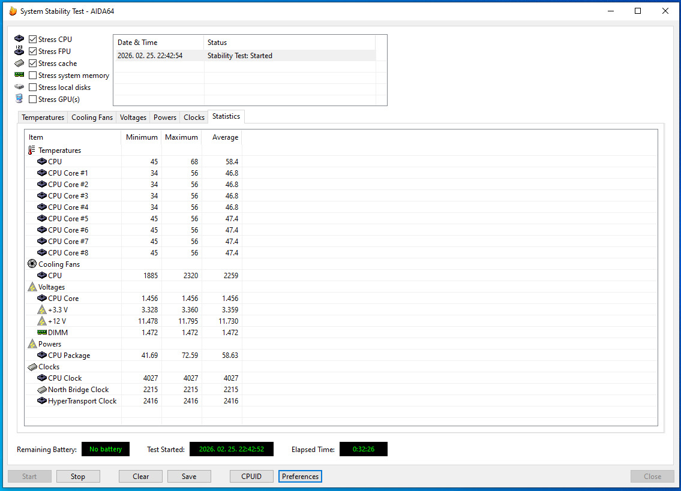The image size is (681, 491).
Task: Click the CPU Core #5 row label
Action: click(68, 218)
